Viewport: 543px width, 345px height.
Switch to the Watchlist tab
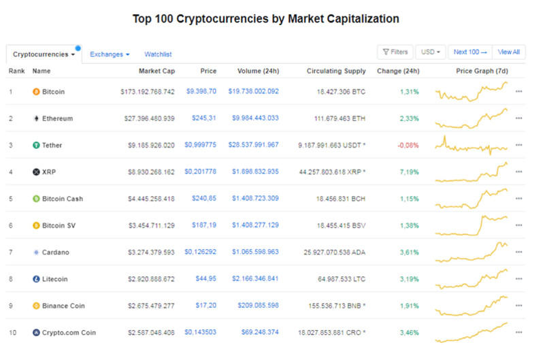158,54
